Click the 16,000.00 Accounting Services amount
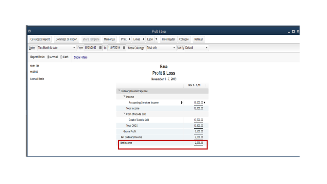Screen dimensions: 327x184 pyautogui.click(x=198, y=102)
